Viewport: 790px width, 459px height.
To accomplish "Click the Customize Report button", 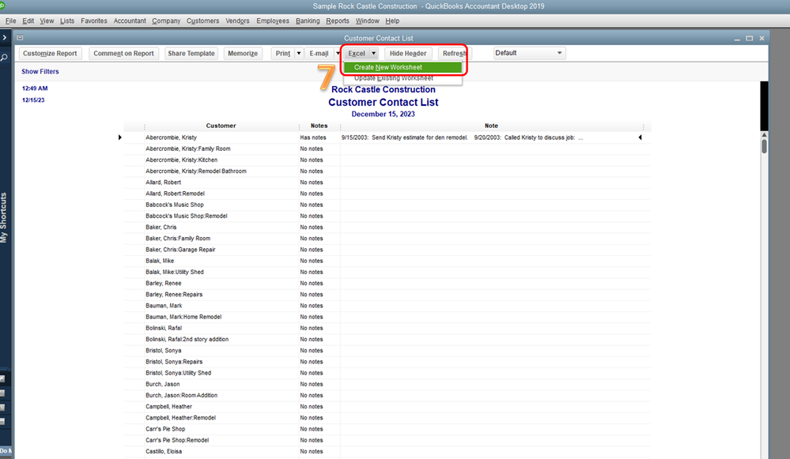I will click(50, 54).
